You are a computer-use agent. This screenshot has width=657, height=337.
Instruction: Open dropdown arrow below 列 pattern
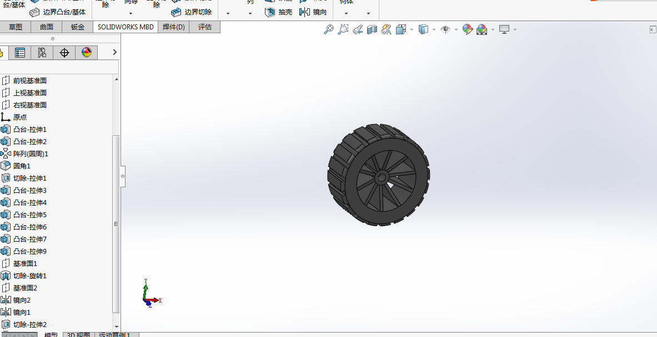point(250,13)
